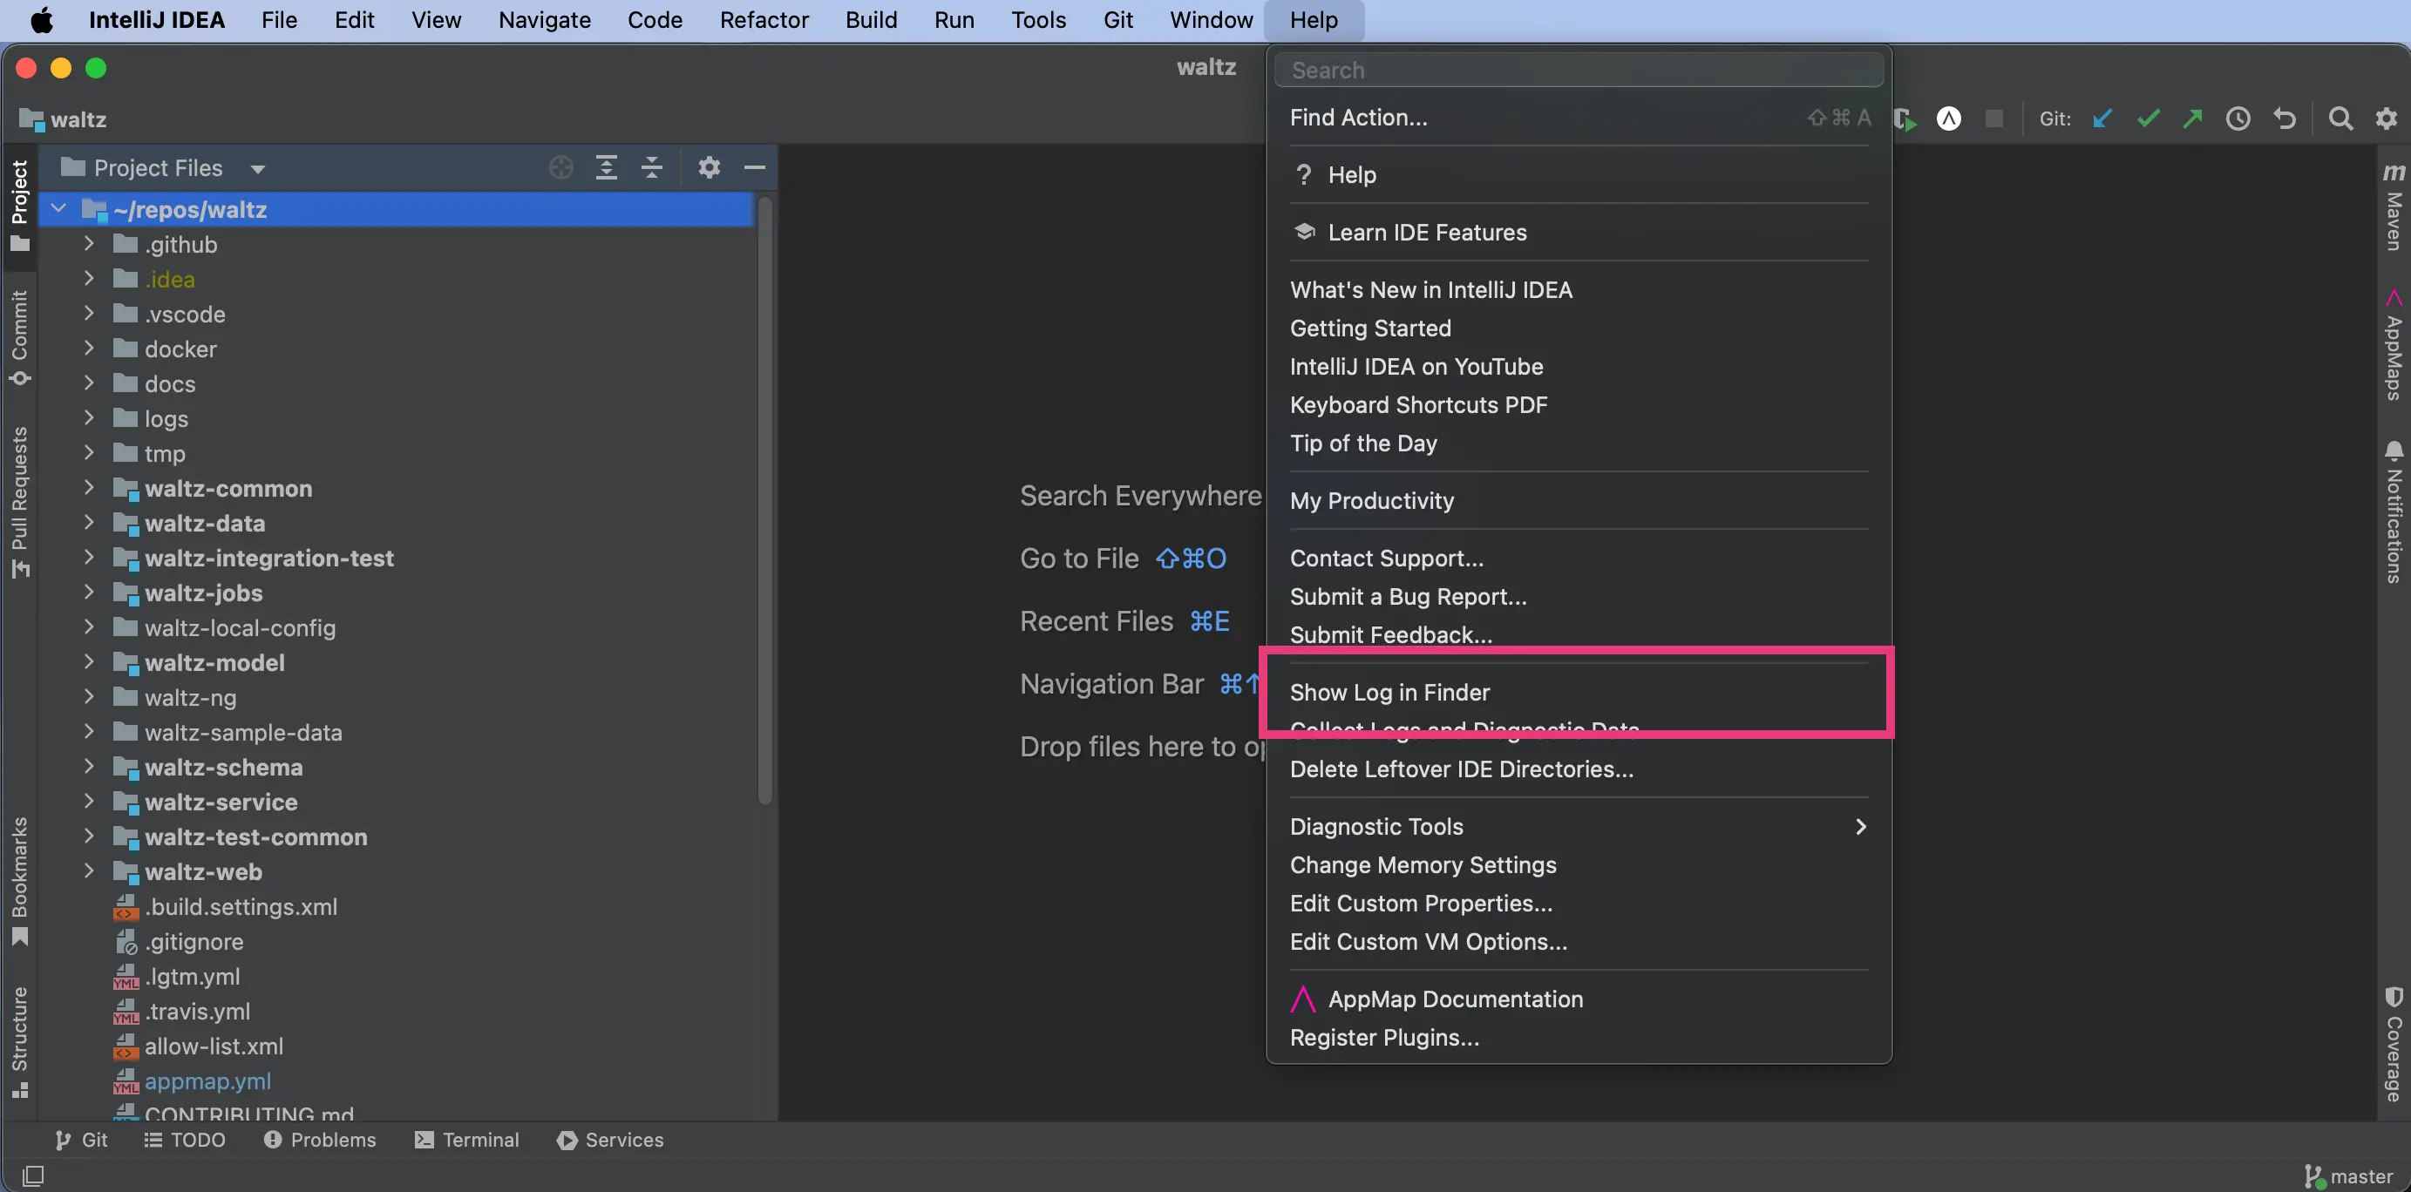Click the Project tree vertical scrollbar
This screenshot has width=2411, height=1192.
764,500
